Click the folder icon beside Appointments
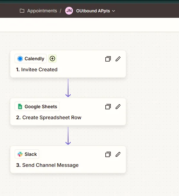 pyautogui.click(x=22, y=11)
